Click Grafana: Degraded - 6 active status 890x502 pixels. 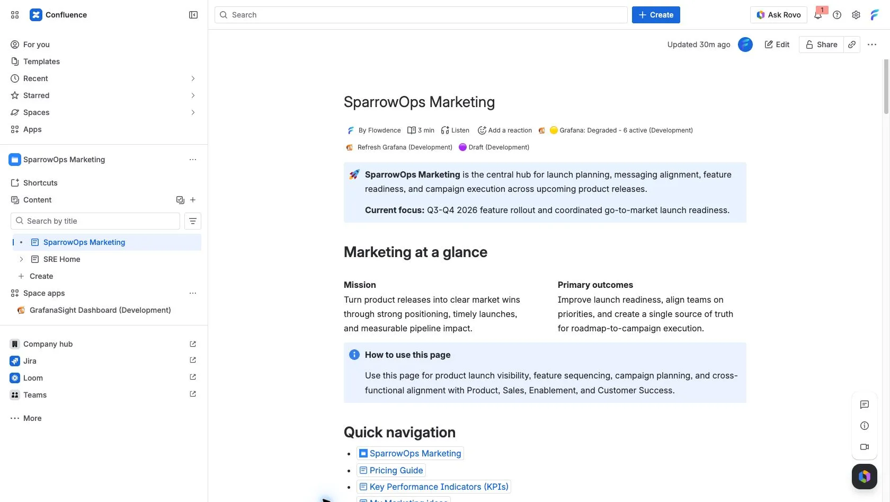[x=621, y=130]
